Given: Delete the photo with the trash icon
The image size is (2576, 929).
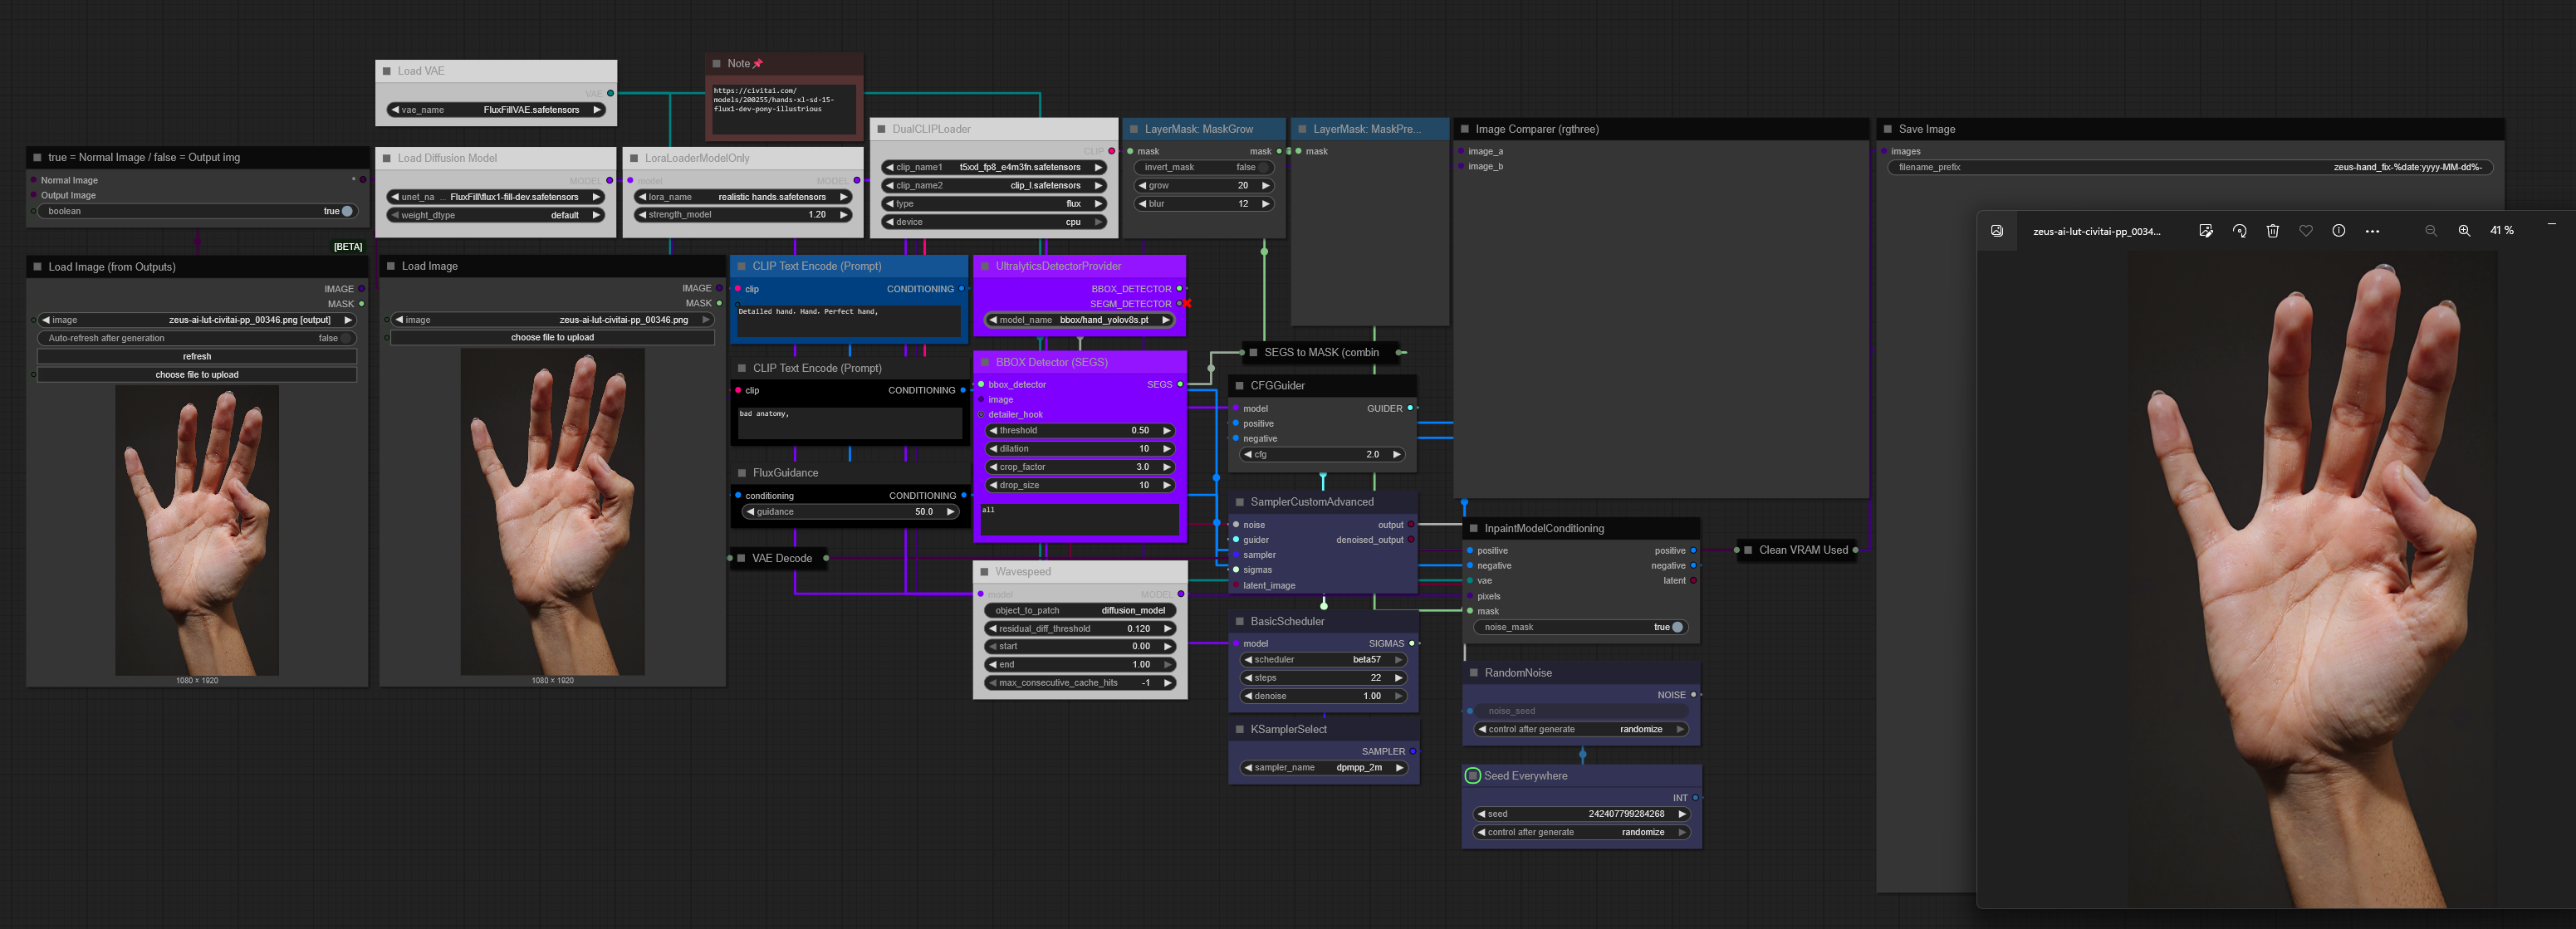Looking at the screenshot, I should click(2272, 231).
